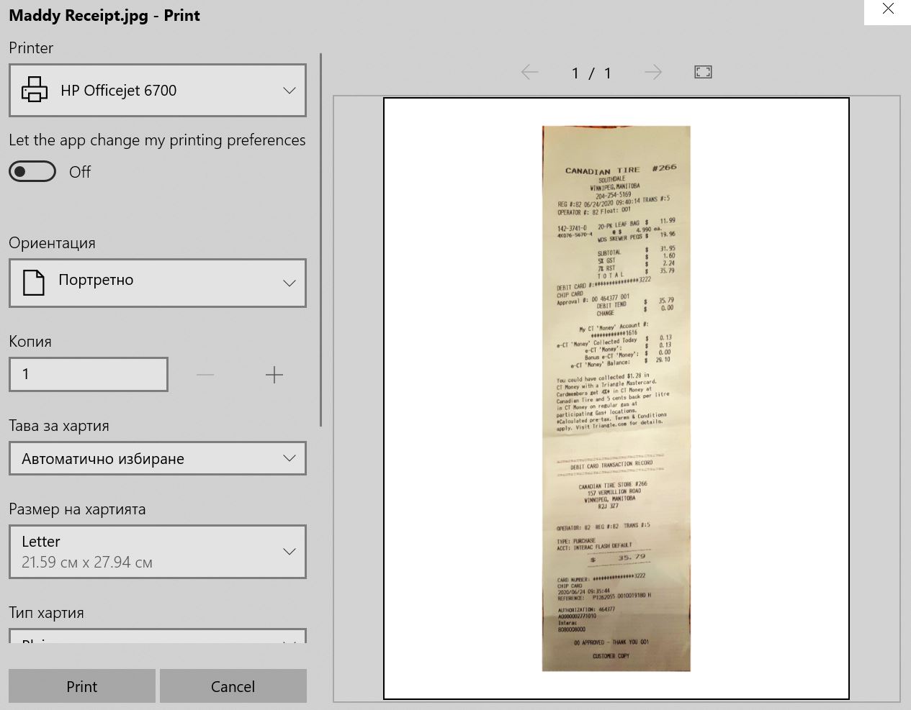Decrease copies with the minus button

click(x=205, y=374)
